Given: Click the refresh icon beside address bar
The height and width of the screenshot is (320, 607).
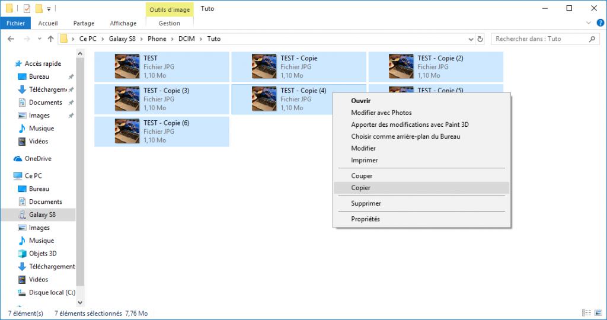Looking at the screenshot, I should pyautogui.click(x=481, y=39).
